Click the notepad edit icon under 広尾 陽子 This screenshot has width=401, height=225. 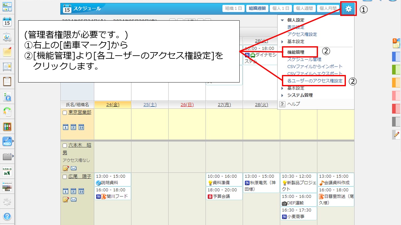pos(66,199)
